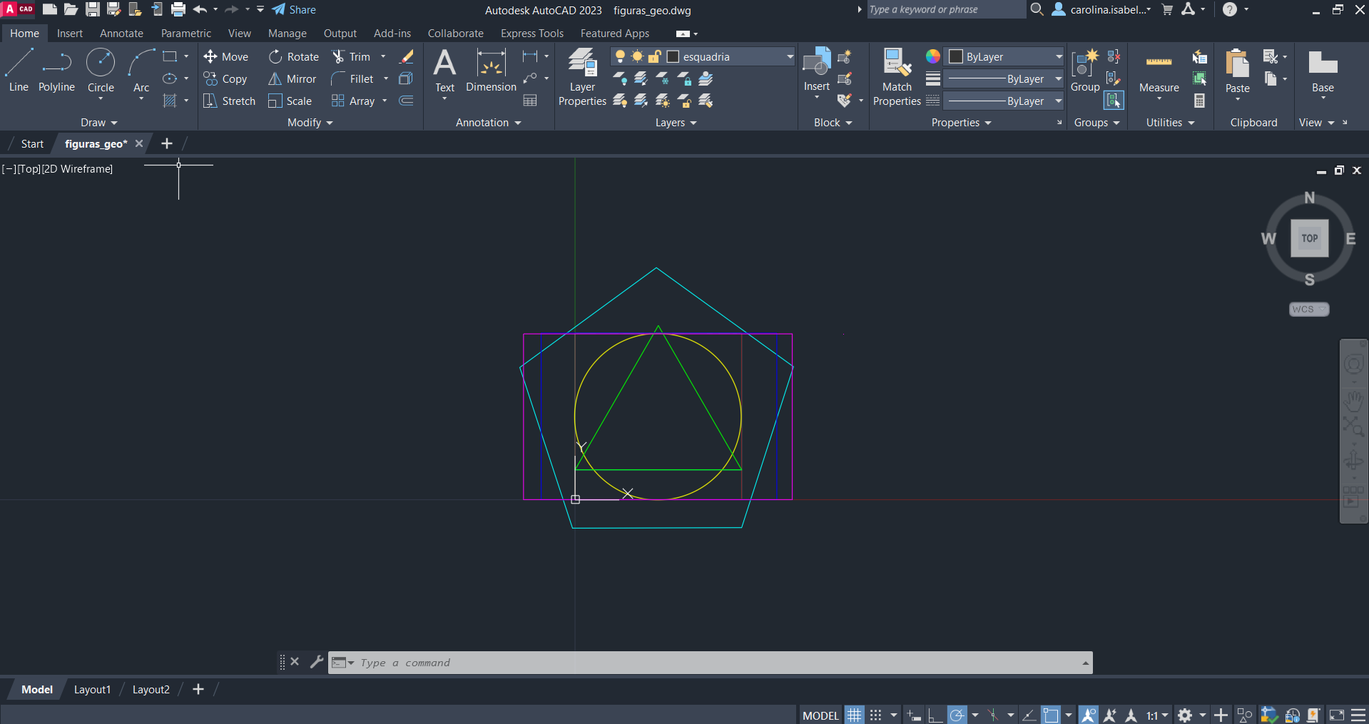
Task: Click the command line input field
Action: tap(713, 663)
